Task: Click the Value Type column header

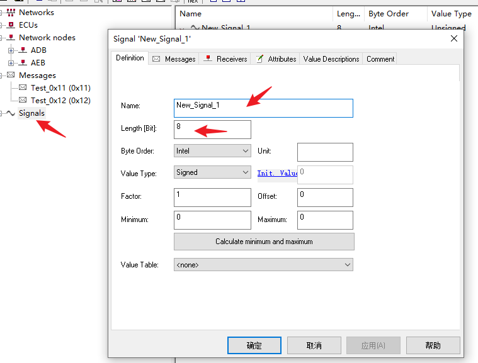Action: click(453, 14)
